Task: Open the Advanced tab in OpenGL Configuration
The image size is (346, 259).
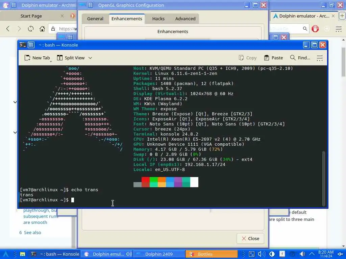Action: [185, 19]
